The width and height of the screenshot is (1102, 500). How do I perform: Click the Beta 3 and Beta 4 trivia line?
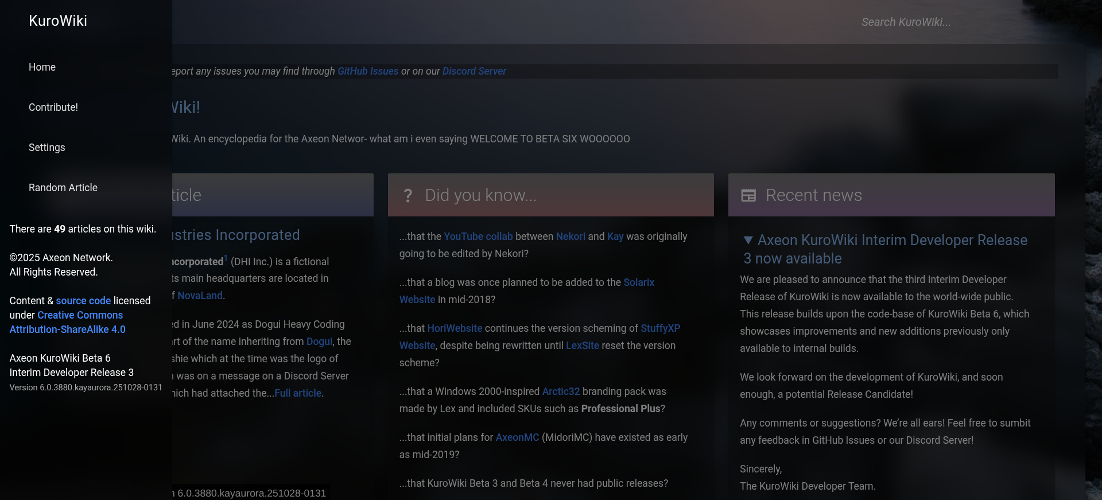(x=534, y=483)
